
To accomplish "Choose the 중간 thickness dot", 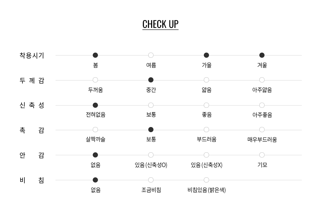I will coord(151,80).
